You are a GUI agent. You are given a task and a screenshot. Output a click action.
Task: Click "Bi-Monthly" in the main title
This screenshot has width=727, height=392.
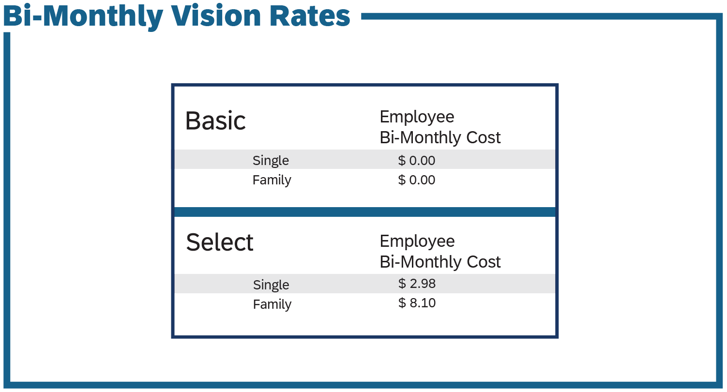click(82, 16)
